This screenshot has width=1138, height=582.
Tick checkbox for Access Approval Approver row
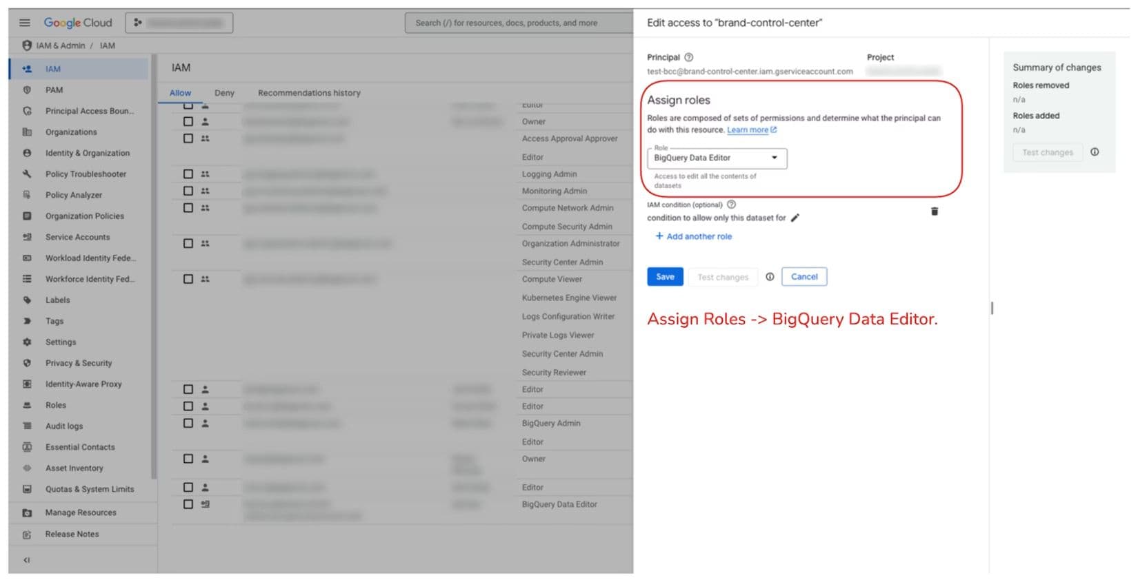pos(188,138)
